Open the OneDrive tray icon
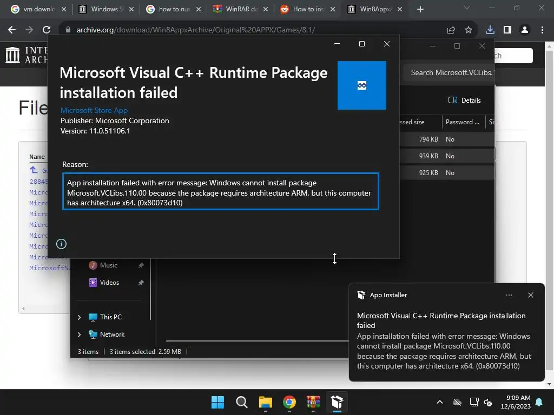This screenshot has height=415, width=554. pyautogui.click(x=457, y=402)
